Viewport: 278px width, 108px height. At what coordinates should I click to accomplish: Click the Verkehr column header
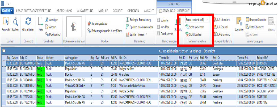pos(55,58)
